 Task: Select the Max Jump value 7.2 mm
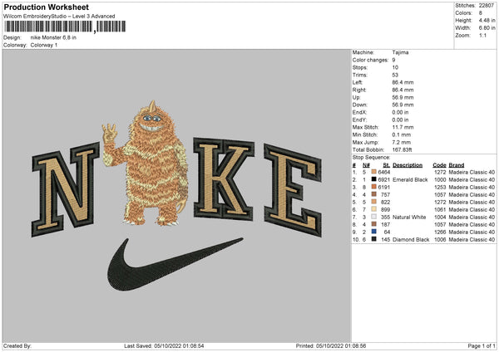click(402, 142)
